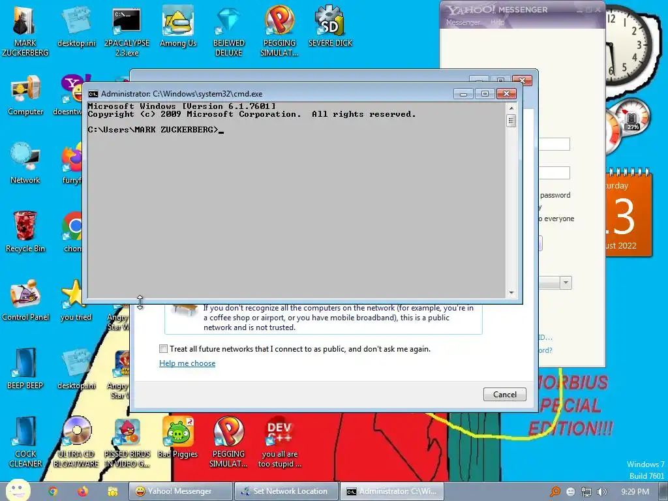The width and height of the screenshot is (668, 501).
Task: Open the BEJEWED DELUXE shortcut
Action: 229,31
